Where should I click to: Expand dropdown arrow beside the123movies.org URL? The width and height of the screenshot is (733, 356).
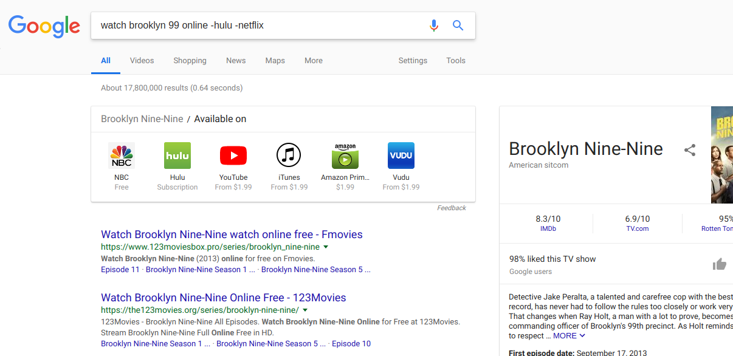pos(305,310)
